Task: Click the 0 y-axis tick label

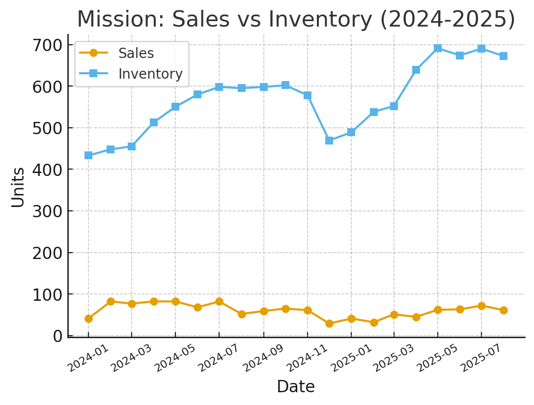Action: (58, 336)
